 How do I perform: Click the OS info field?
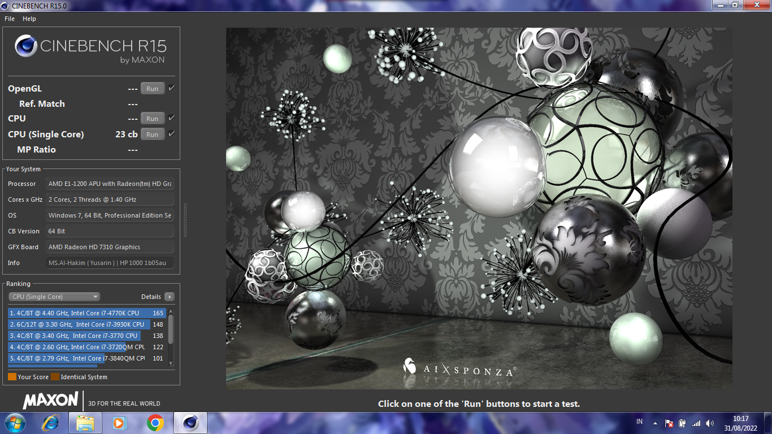coord(110,215)
